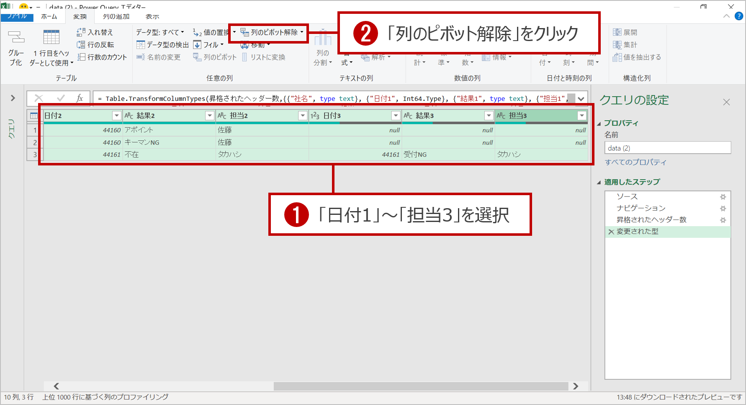746x405 pixels.
Task: Collapse the 適用したステップ section
Action: (599, 182)
